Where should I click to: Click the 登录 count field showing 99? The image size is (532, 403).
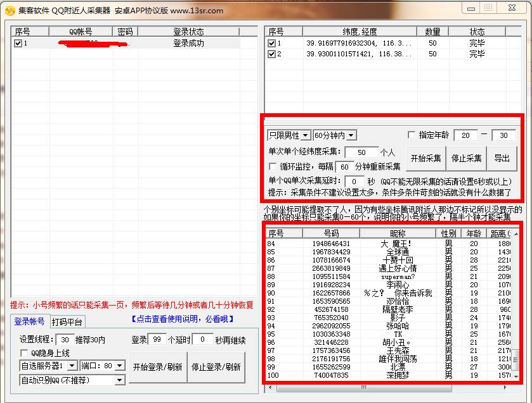[157, 339]
